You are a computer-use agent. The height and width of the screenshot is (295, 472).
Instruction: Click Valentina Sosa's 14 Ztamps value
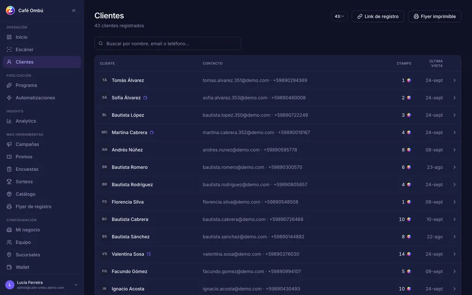click(401, 254)
